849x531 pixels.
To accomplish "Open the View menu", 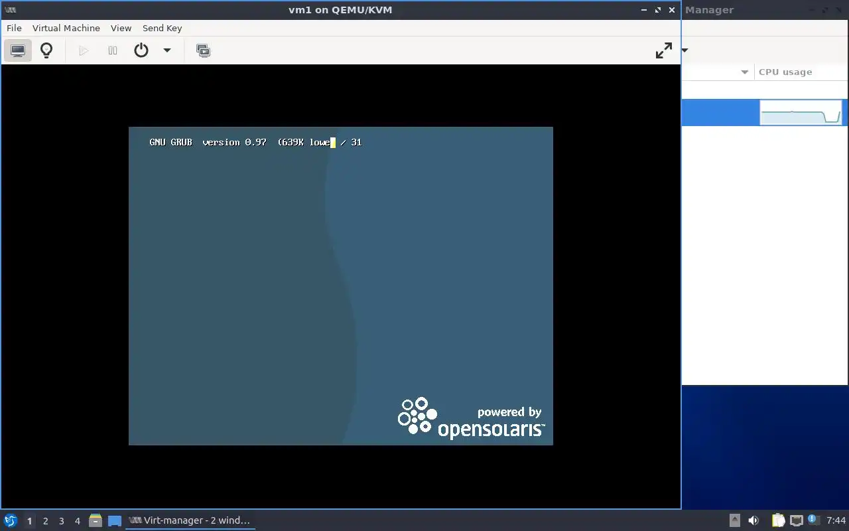I will [x=121, y=28].
